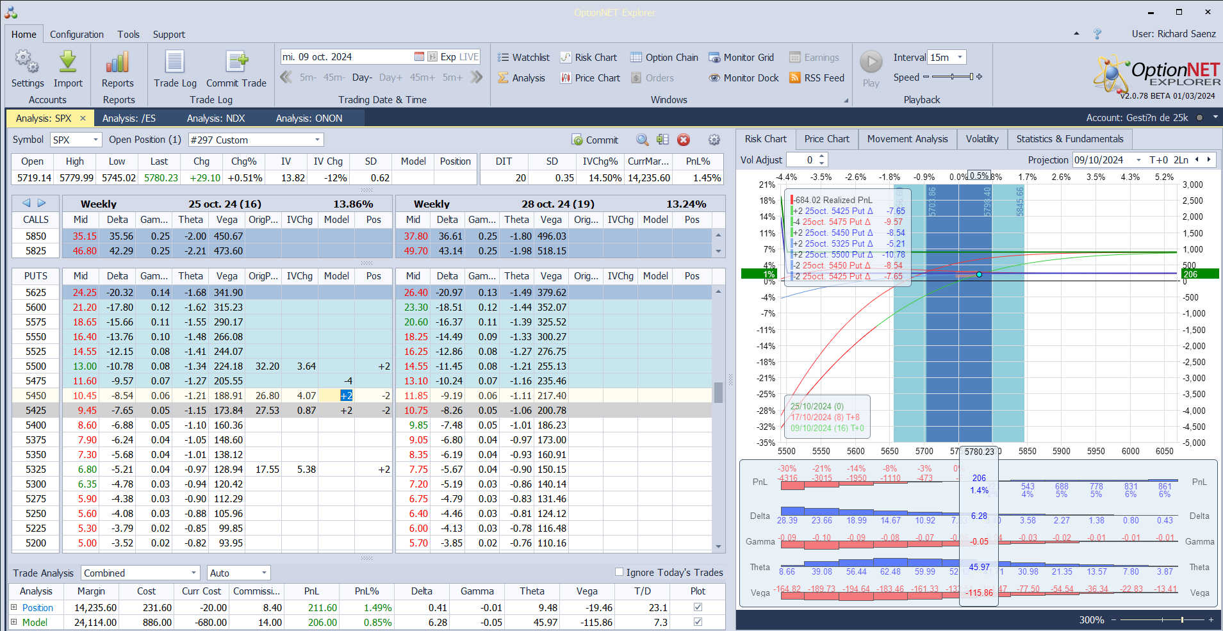Go to previous expiration with left arrow
1223x631 pixels.
click(x=26, y=203)
